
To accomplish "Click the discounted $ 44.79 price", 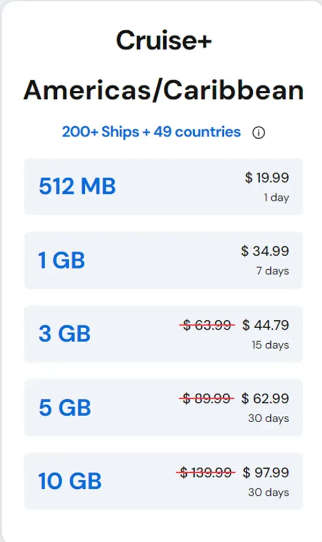I will (x=266, y=325).
